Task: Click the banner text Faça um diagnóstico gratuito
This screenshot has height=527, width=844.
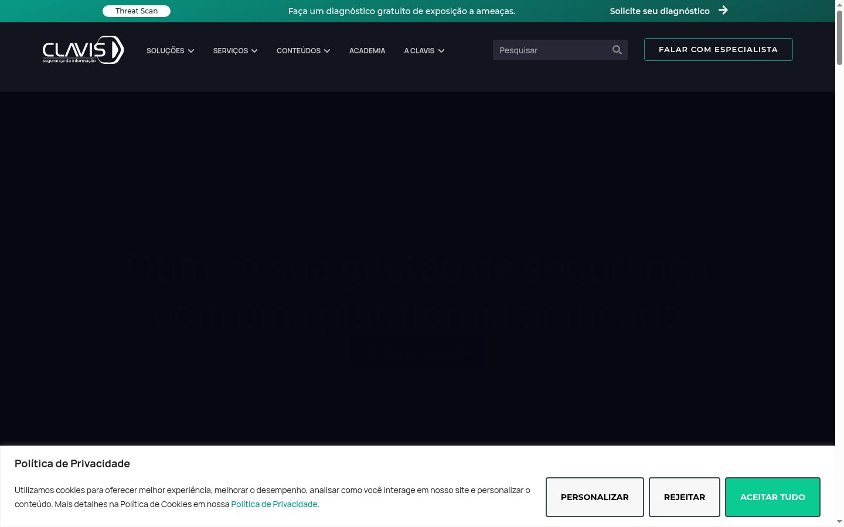Action: pos(401,11)
